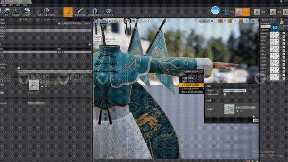Click the Reimport Base Mesh toolbar icon
Image resolution: width=288 pixels, height=162 pixels.
pyautogui.click(x=46, y=11)
